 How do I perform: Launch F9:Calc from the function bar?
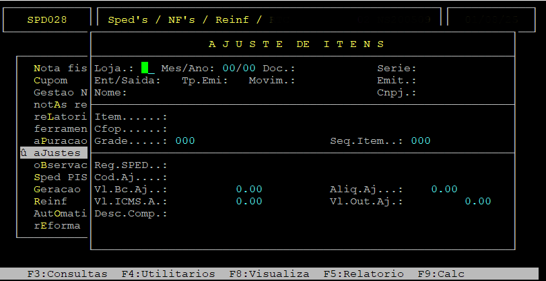click(441, 274)
